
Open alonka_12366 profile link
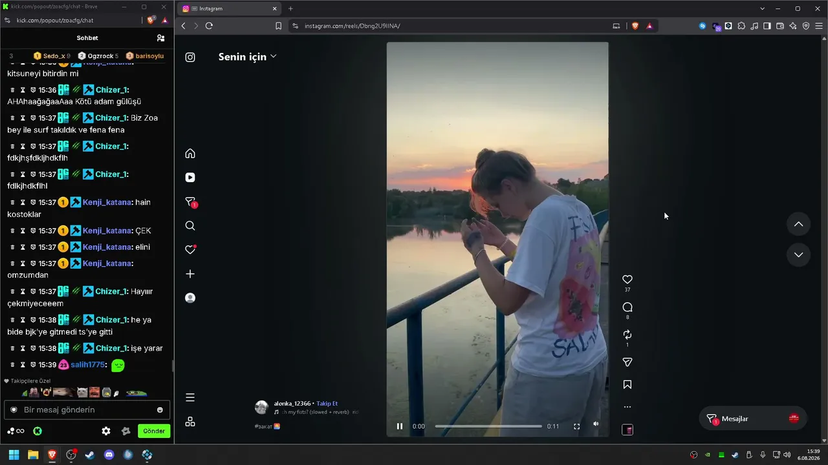pyautogui.click(x=292, y=404)
